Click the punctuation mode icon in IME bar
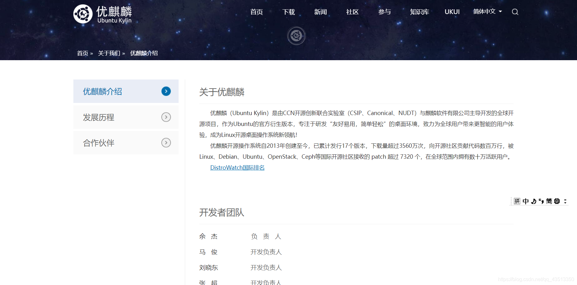Screen dimensions: 577x285 click(x=542, y=201)
